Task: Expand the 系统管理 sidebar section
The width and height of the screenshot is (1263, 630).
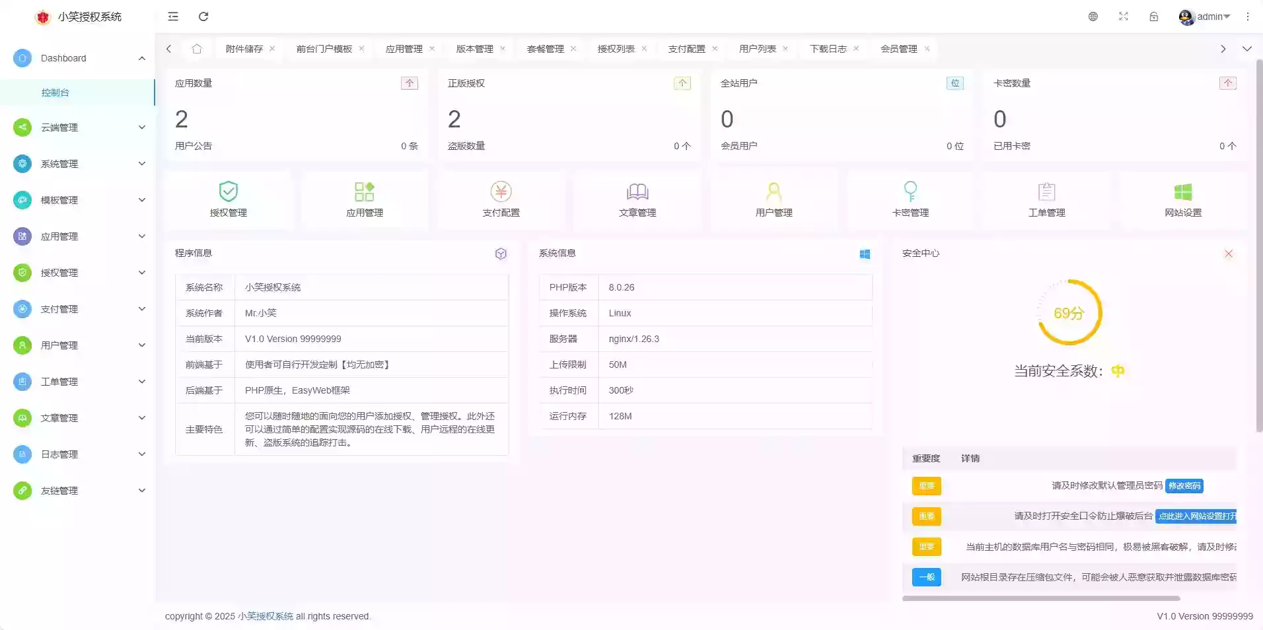Action: 79,163
